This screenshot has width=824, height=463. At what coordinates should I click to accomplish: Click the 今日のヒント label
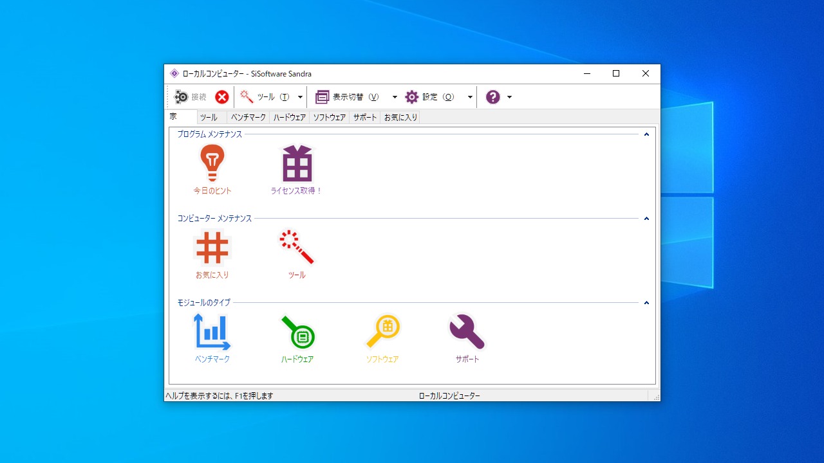[x=212, y=191]
